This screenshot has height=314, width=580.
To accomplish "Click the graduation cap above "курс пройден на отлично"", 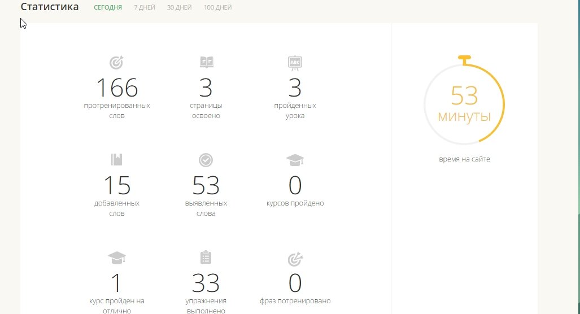I will tap(117, 258).
